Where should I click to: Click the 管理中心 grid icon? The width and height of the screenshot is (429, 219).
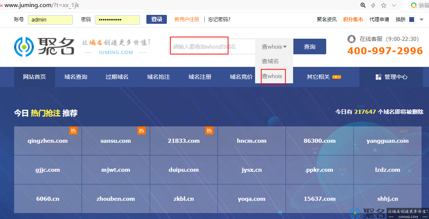coord(378,77)
